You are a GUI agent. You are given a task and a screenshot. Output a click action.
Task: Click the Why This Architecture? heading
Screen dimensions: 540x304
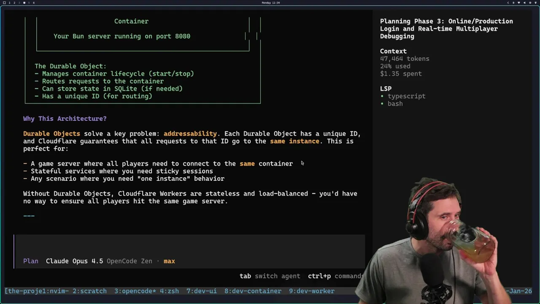coord(65,119)
